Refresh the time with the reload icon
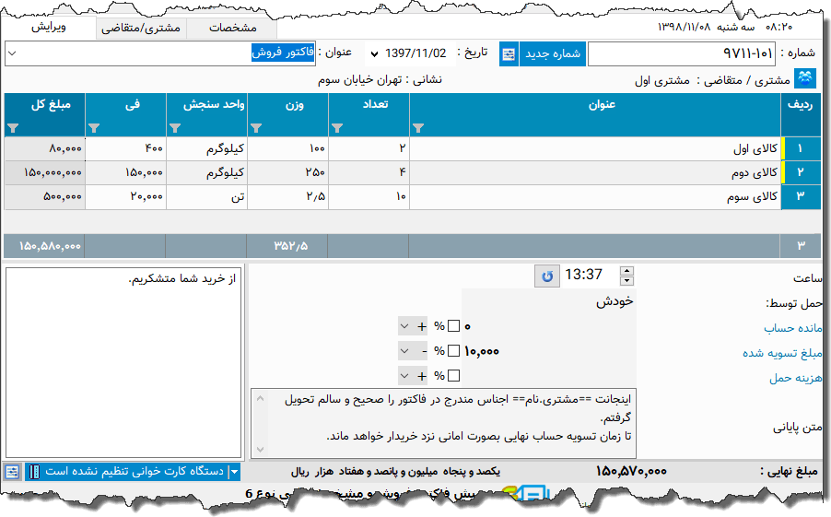 point(547,276)
